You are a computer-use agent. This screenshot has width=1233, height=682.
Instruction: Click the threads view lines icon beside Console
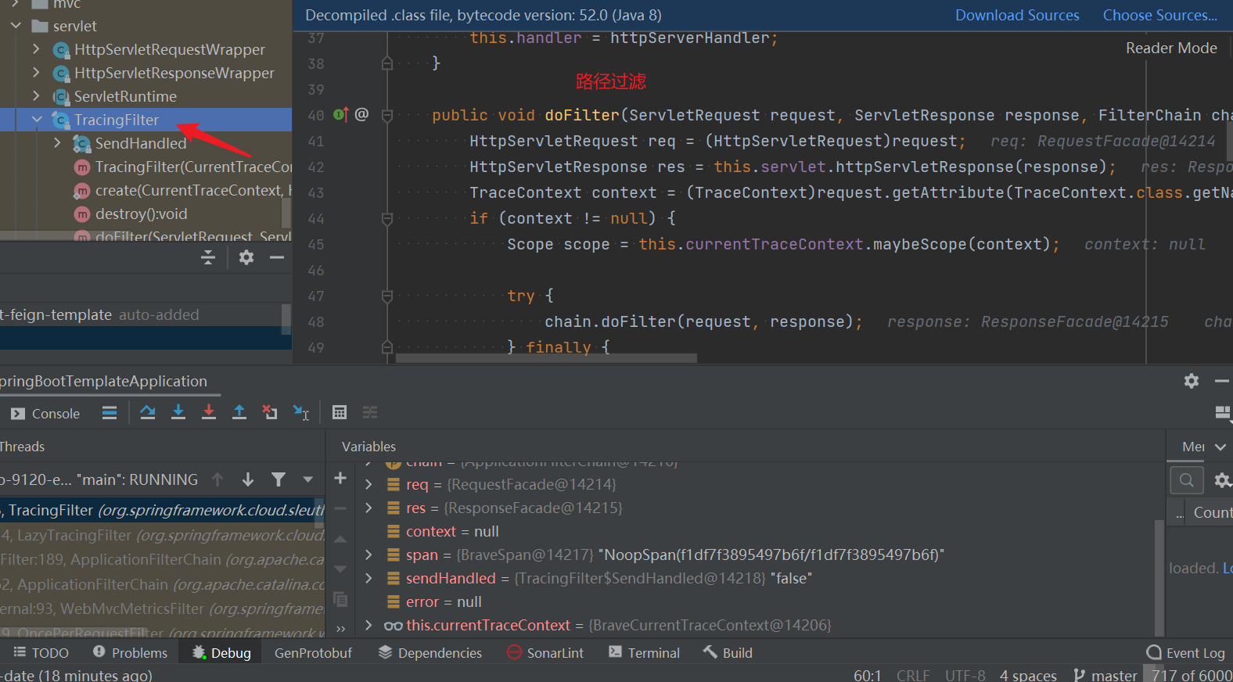coord(110,413)
